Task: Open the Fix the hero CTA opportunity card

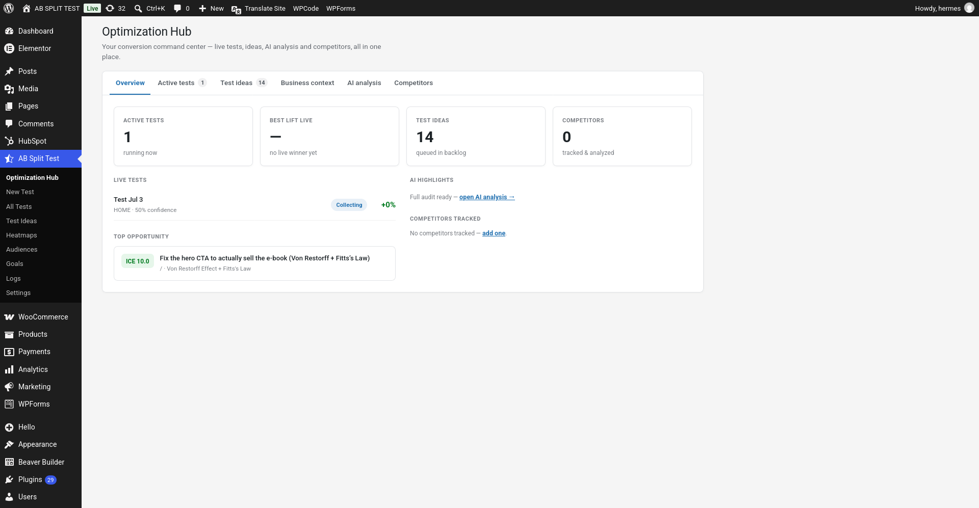Action: (254, 263)
